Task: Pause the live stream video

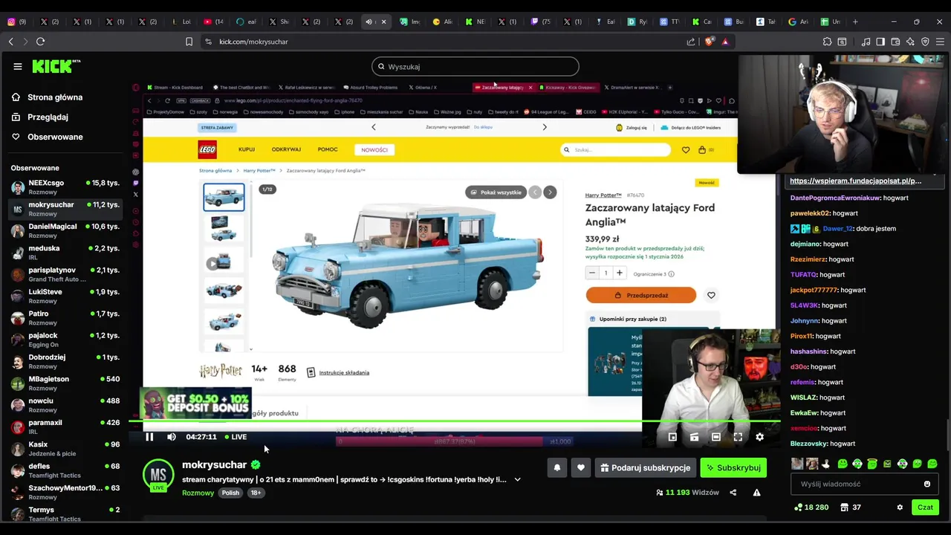Action: (149, 437)
